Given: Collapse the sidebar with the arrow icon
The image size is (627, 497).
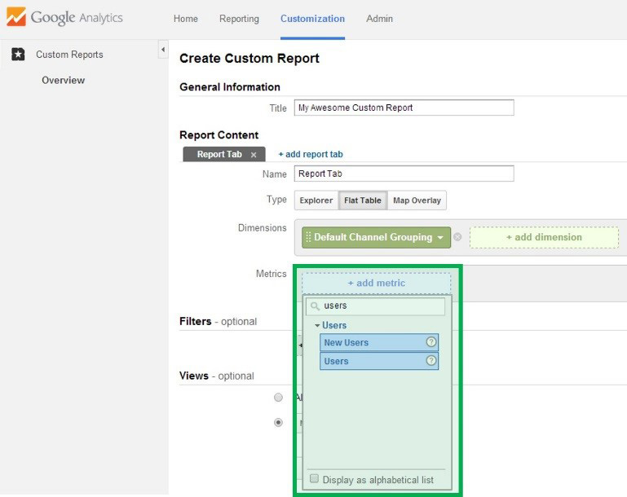Looking at the screenshot, I should pos(162,51).
